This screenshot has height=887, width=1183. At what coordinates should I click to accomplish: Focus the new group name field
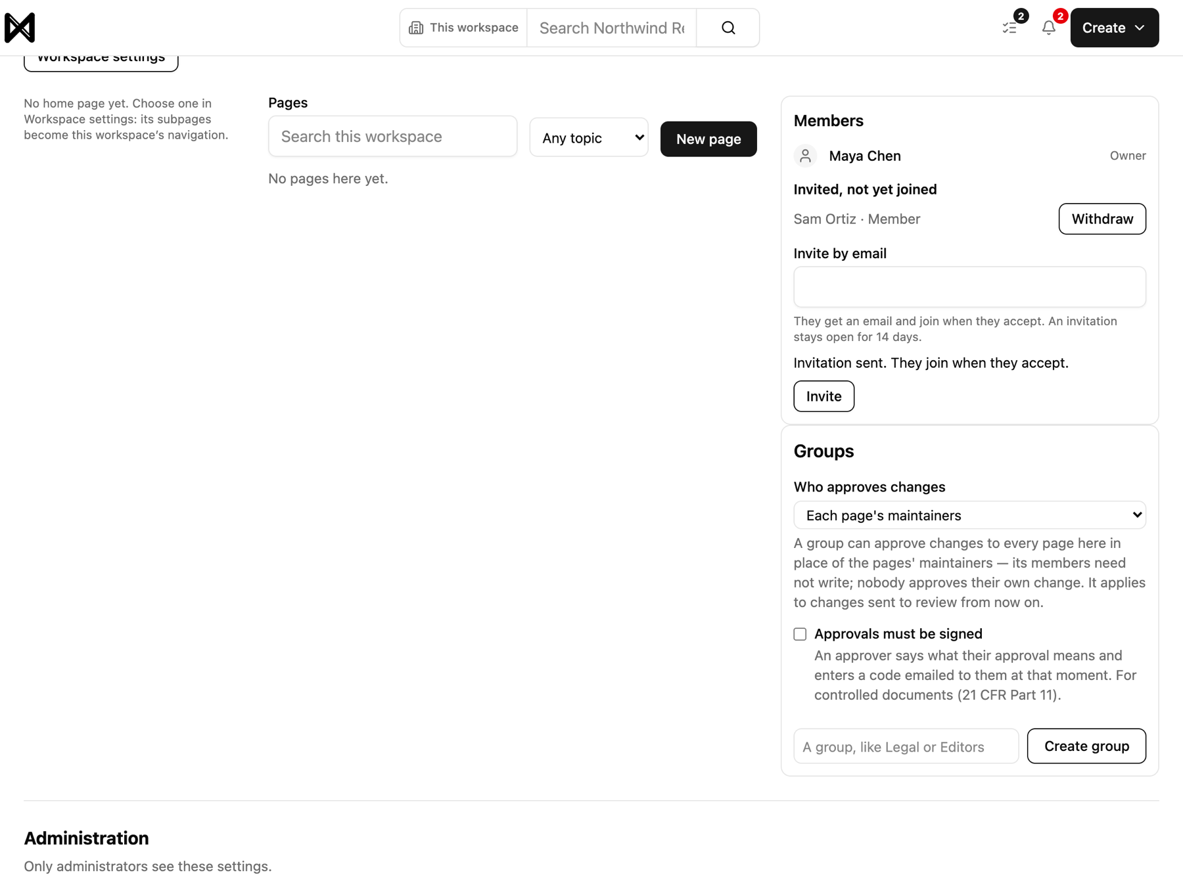[x=906, y=746]
